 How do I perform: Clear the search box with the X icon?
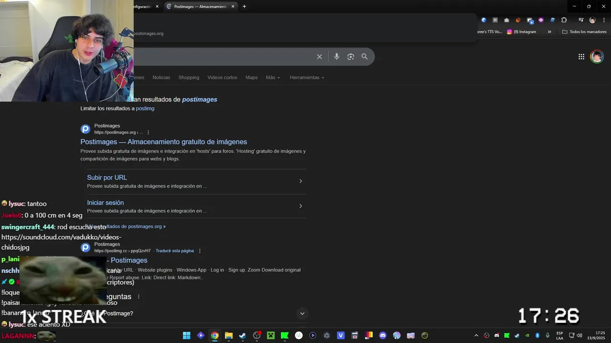(x=319, y=57)
